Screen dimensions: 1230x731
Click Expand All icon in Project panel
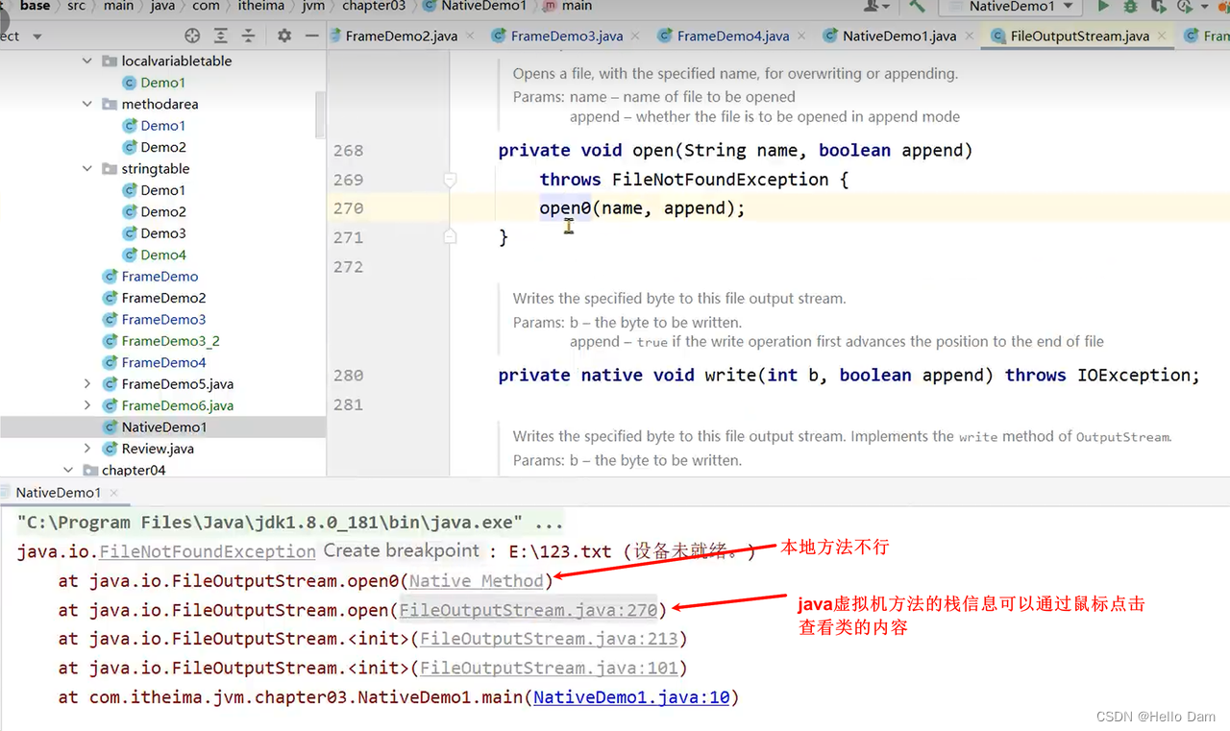pos(221,36)
